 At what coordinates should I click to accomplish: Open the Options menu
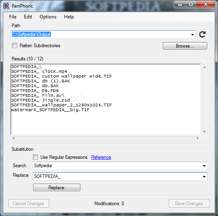click(x=48, y=17)
